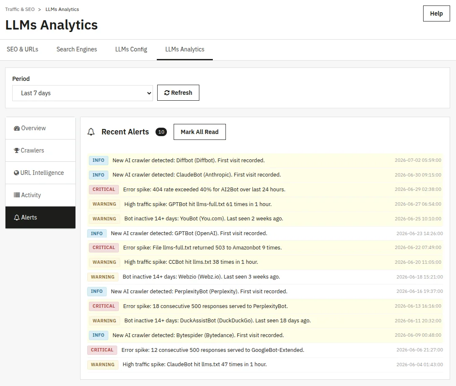Open the Overview sidebar section
This screenshot has width=456, height=386.
(40, 128)
